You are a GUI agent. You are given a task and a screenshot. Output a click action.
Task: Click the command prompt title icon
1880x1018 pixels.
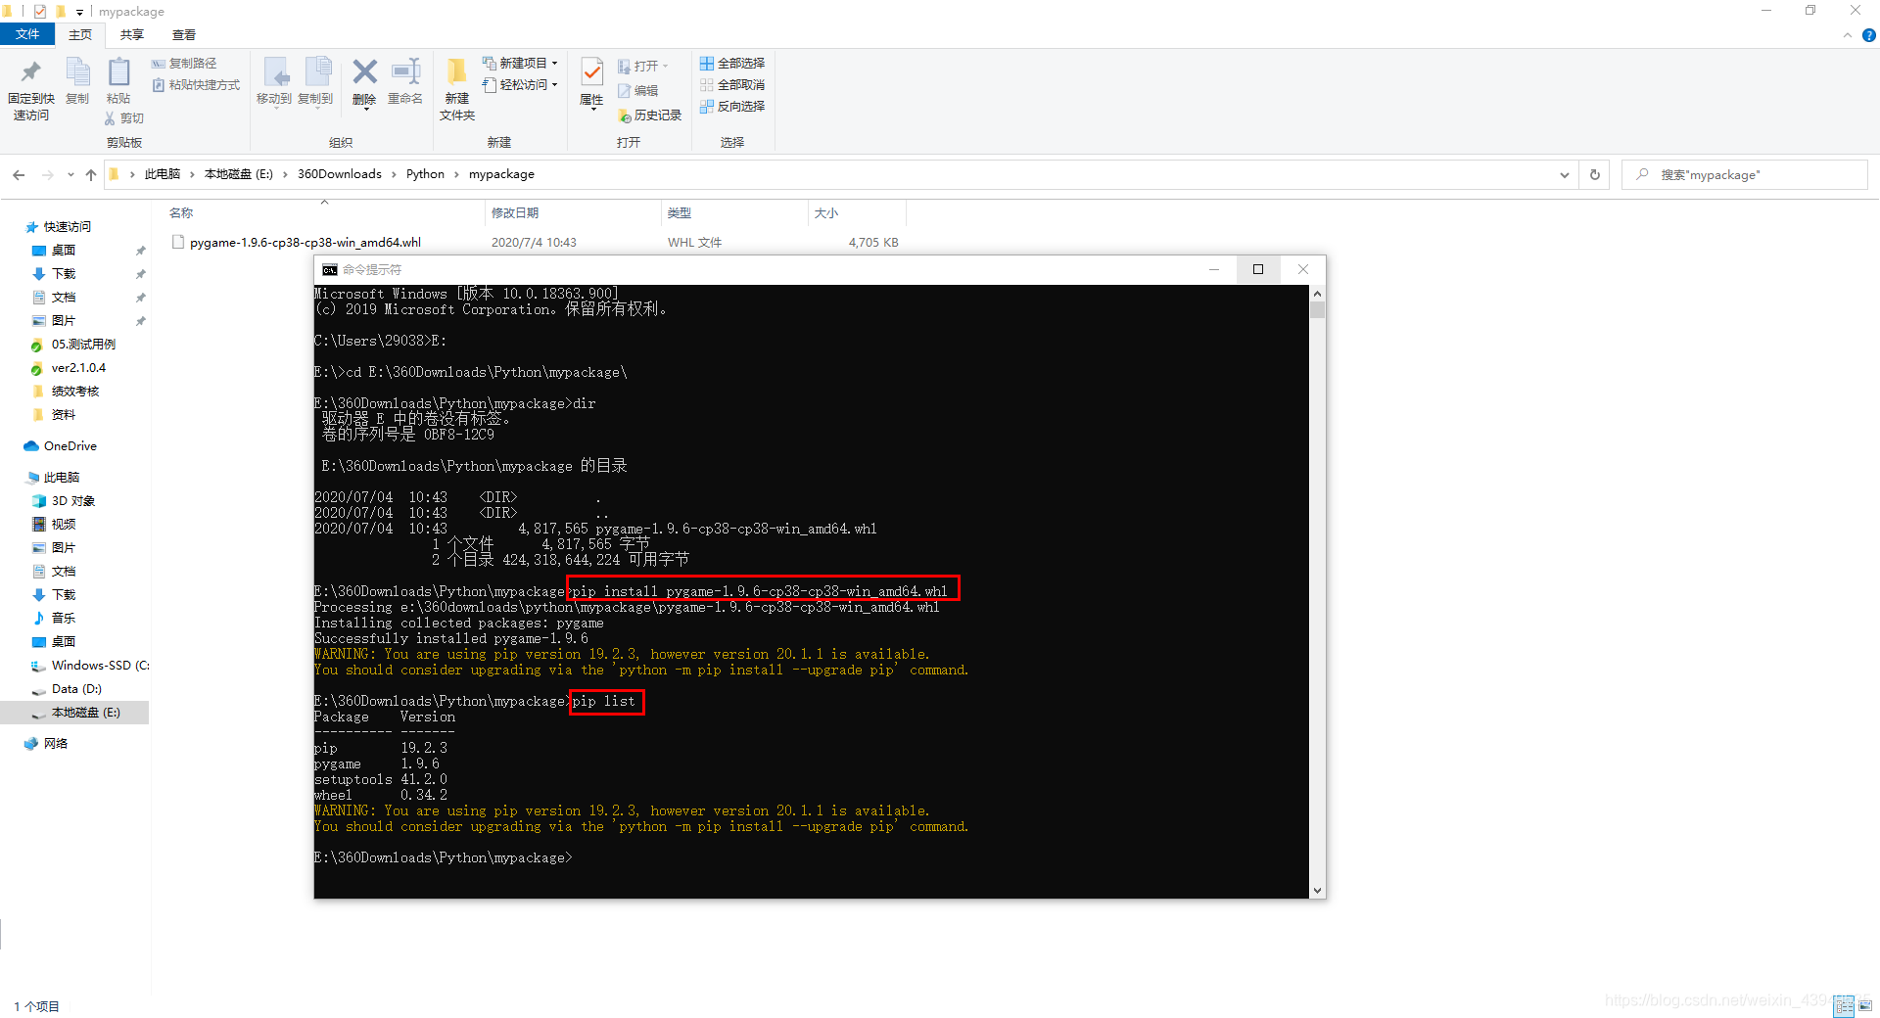coord(330,270)
